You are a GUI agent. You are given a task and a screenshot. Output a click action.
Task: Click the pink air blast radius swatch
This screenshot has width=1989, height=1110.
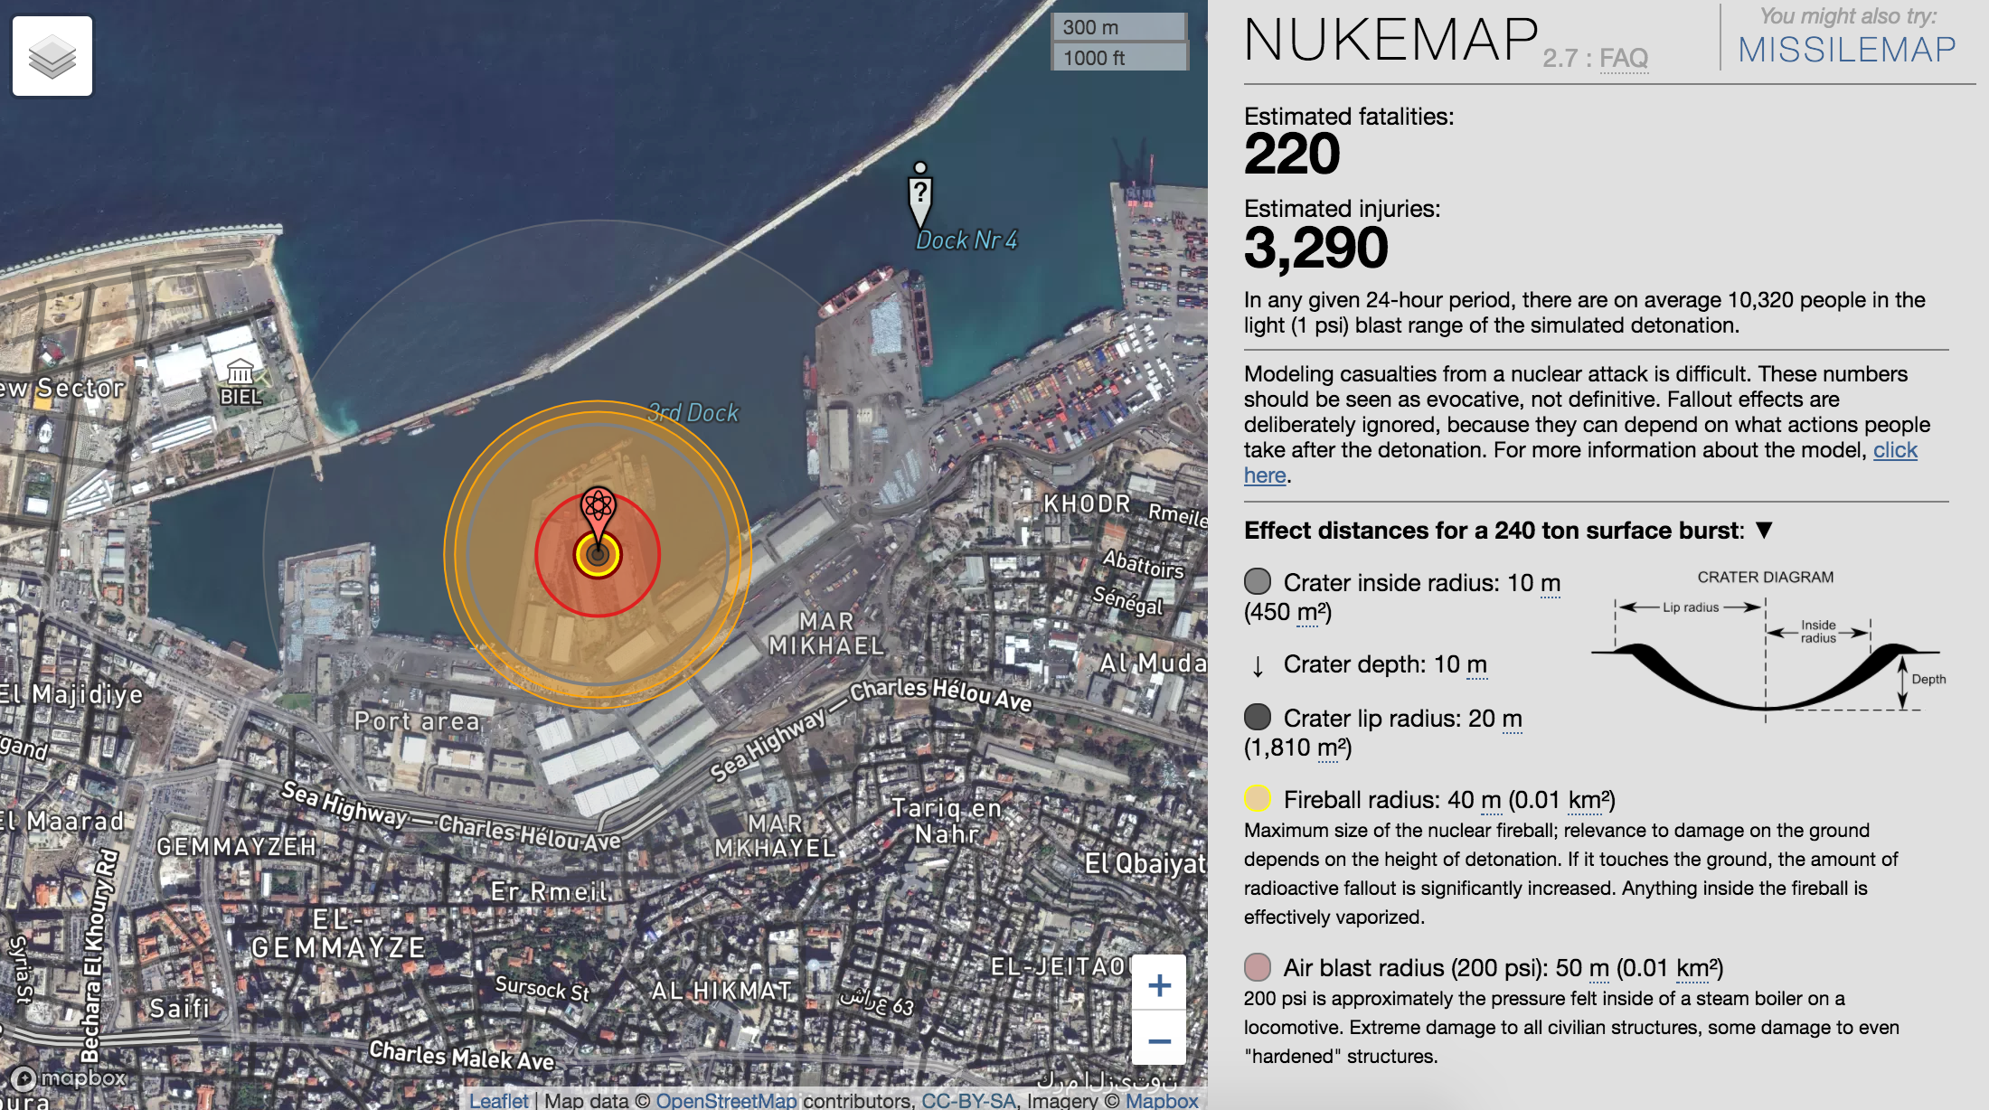[1258, 967]
